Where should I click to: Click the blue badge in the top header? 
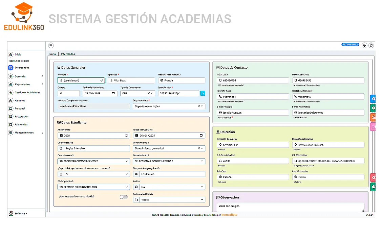(350, 45)
